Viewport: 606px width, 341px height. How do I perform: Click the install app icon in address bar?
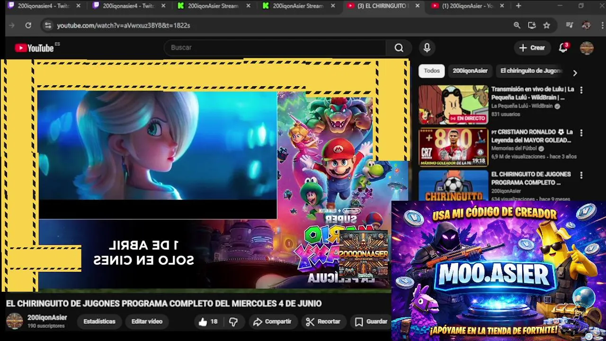pyautogui.click(x=532, y=26)
